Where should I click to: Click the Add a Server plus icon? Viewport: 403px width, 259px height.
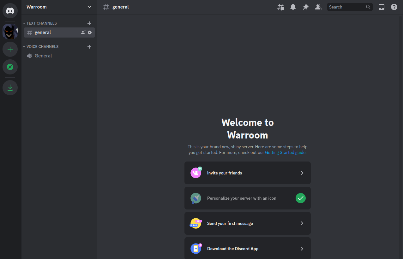10,49
